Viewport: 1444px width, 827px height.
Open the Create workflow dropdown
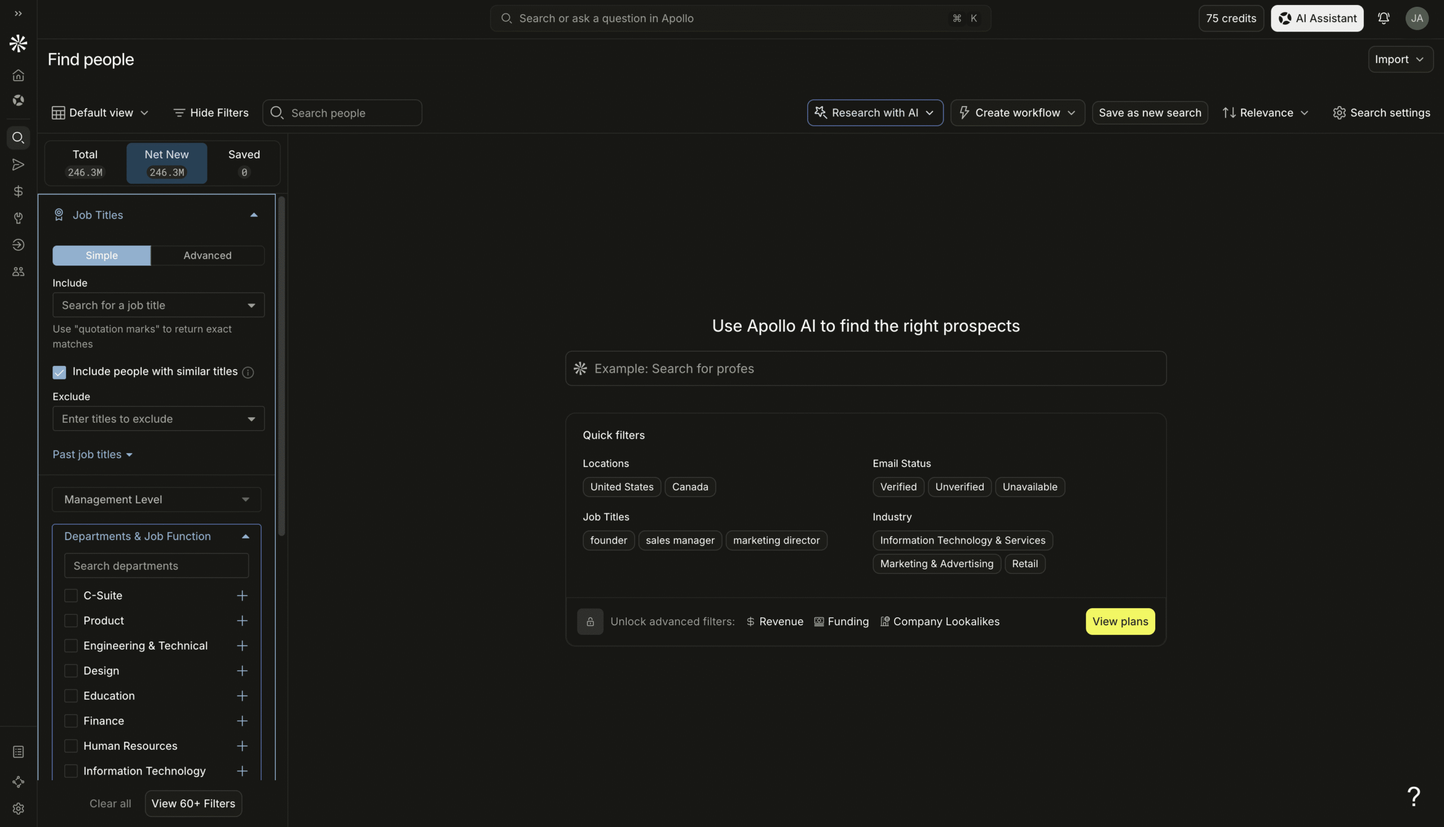click(x=1017, y=112)
